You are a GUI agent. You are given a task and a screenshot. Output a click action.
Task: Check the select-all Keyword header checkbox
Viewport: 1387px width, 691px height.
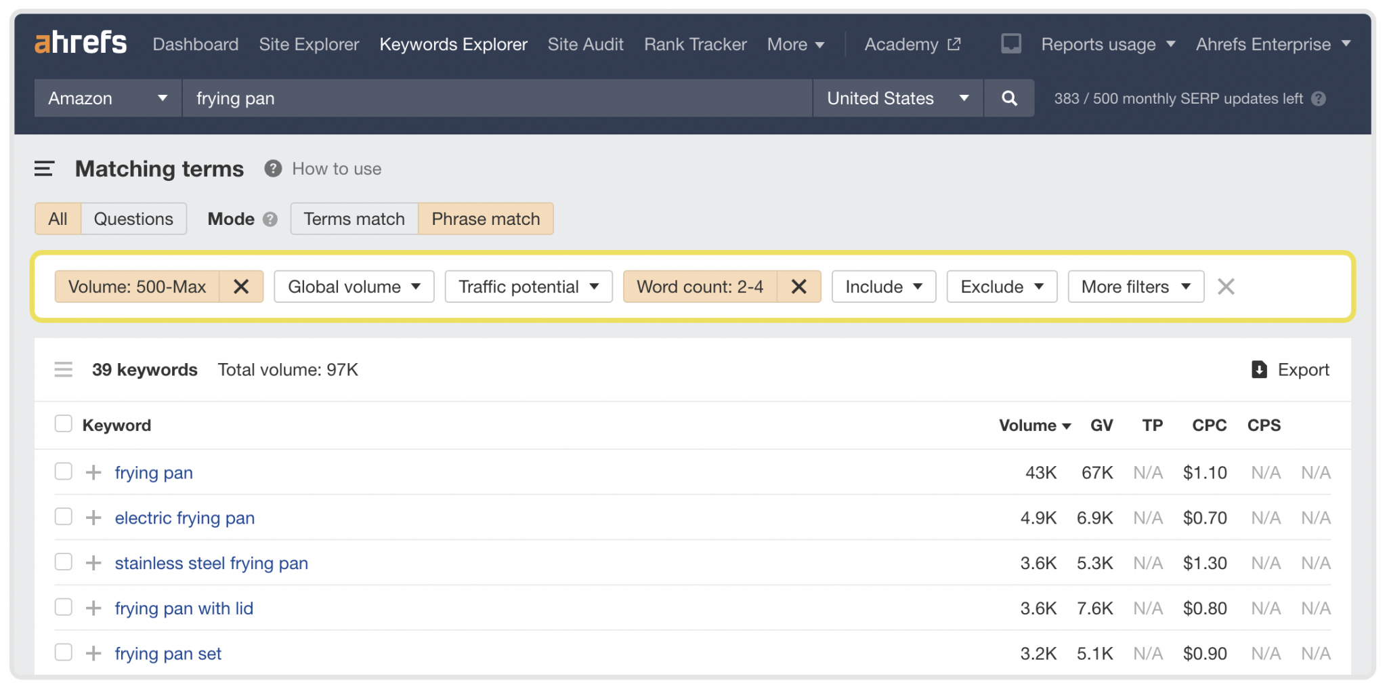tap(63, 423)
